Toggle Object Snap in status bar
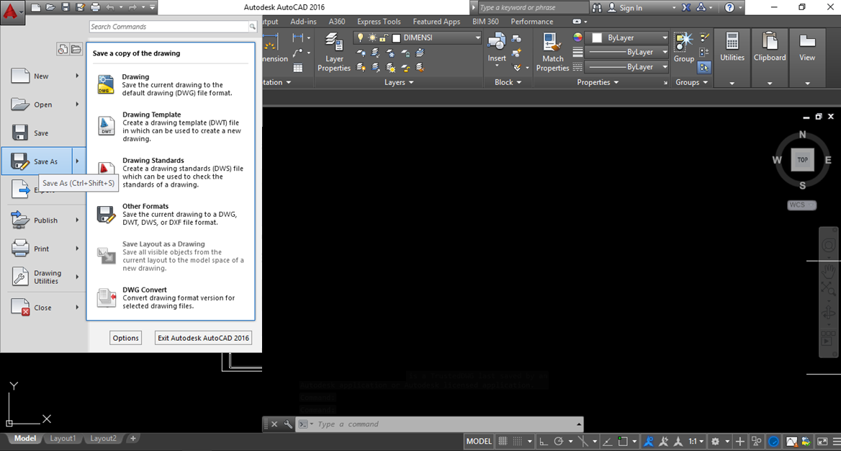Viewport: 841px width, 451px height. pyautogui.click(x=622, y=442)
